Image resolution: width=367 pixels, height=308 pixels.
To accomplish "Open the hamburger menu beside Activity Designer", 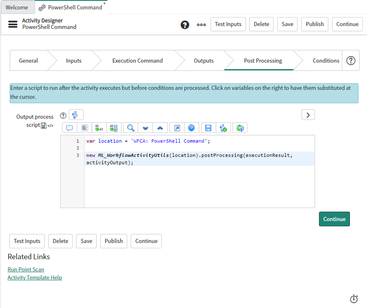I will coord(13,24).
